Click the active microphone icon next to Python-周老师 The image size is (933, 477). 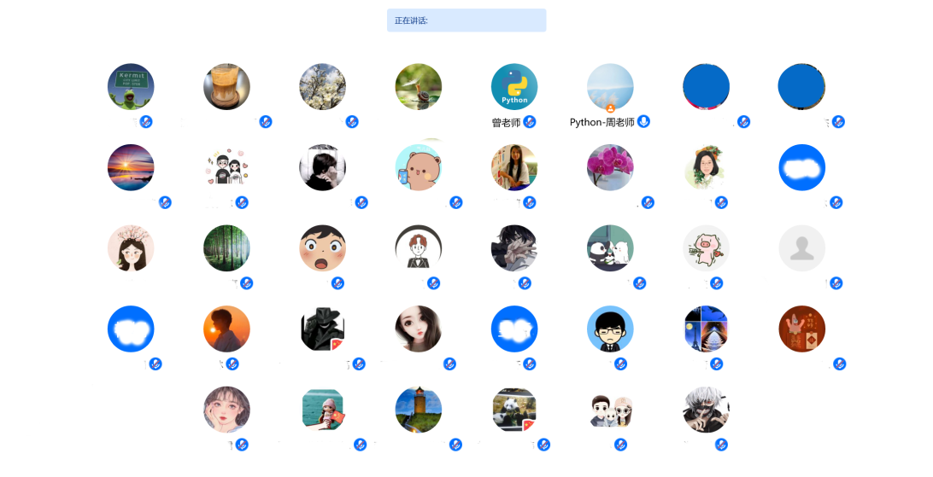(643, 122)
